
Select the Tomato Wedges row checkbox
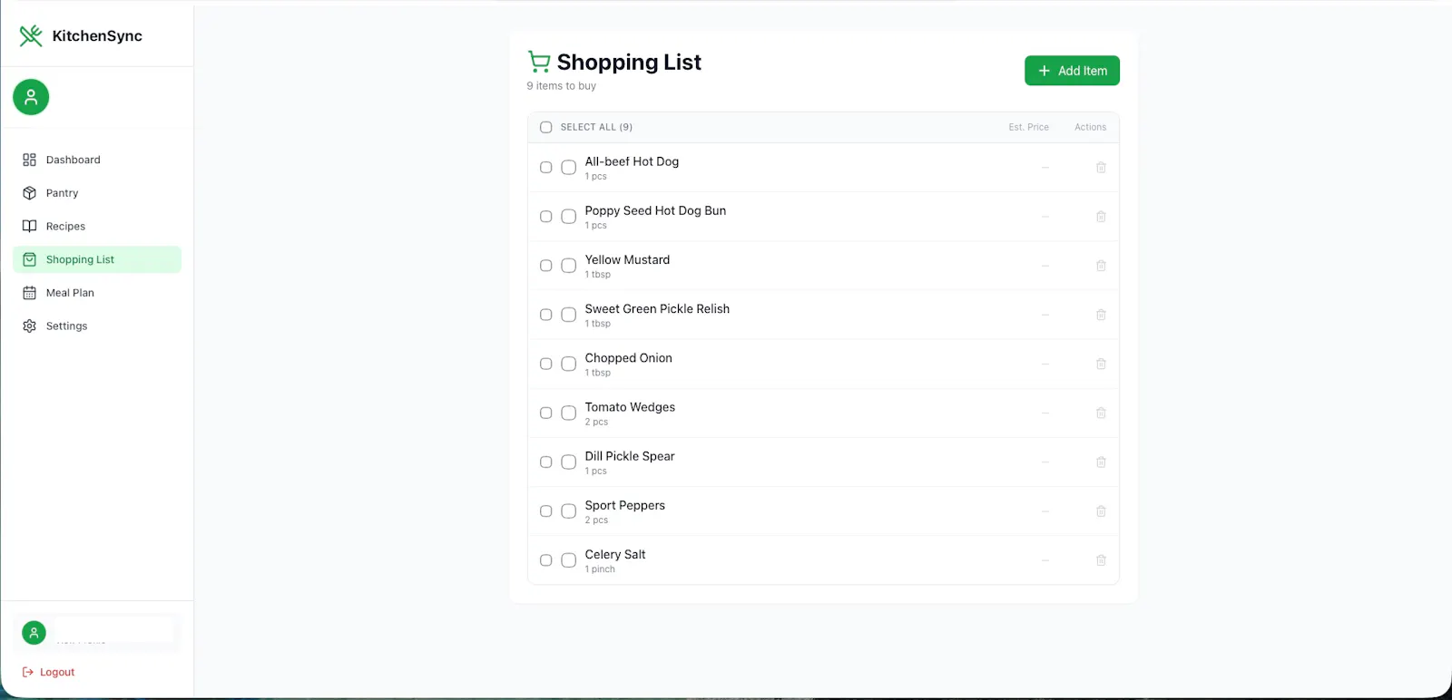coord(546,413)
